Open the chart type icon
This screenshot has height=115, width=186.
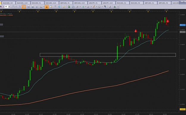(13, 7)
